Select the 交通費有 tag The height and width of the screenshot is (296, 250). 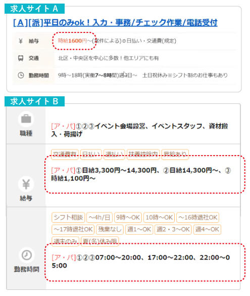point(65,155)
